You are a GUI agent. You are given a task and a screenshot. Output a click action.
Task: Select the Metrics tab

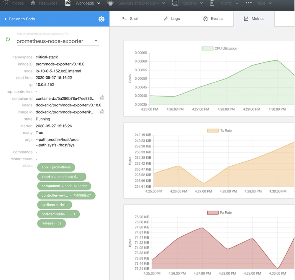254,19
